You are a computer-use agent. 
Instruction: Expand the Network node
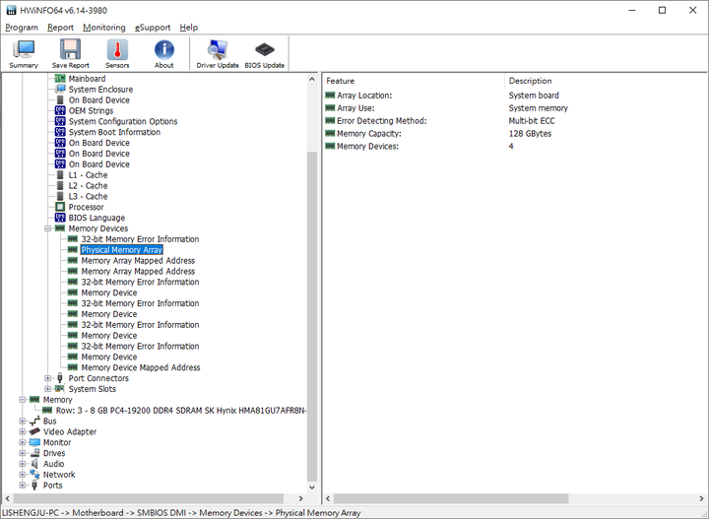point(22,475)
